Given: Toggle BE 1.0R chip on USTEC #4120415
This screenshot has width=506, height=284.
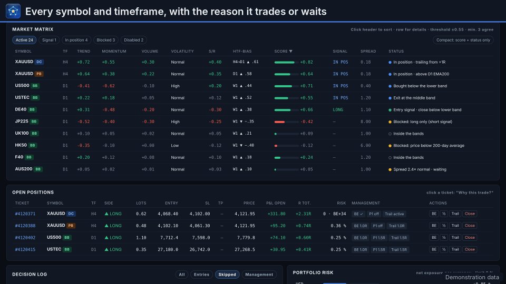Looking at the screenshot, I should (x=360, y=249).
